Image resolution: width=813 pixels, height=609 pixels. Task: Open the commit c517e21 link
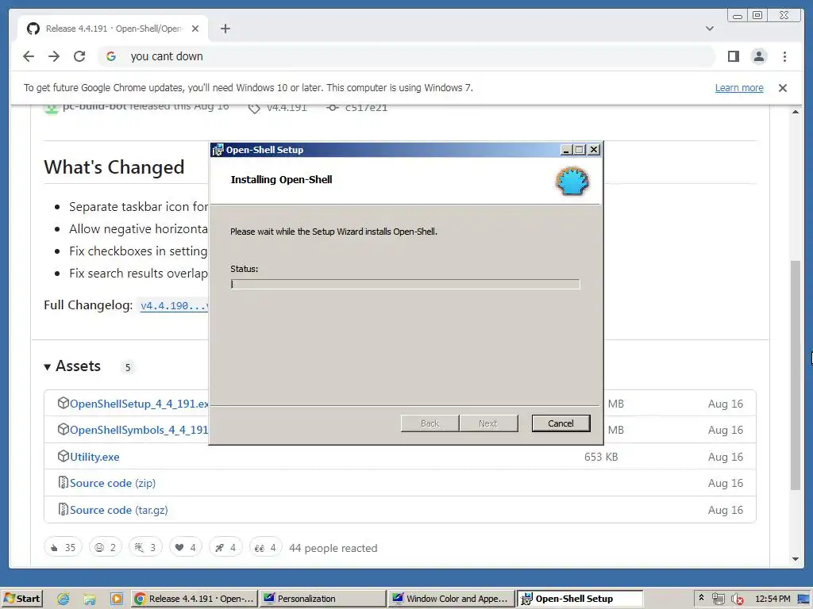pos(366,108)
